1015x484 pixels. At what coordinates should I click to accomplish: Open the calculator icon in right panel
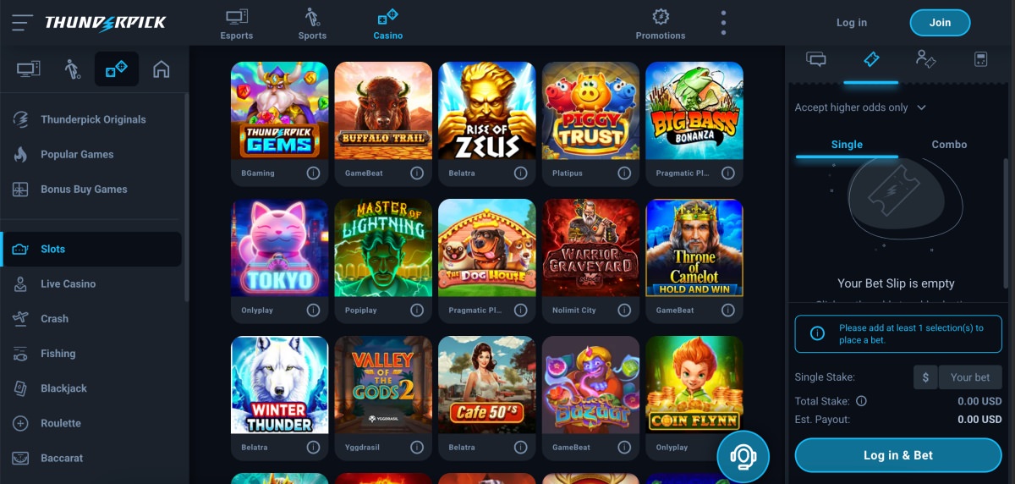[x=980, y=59]
